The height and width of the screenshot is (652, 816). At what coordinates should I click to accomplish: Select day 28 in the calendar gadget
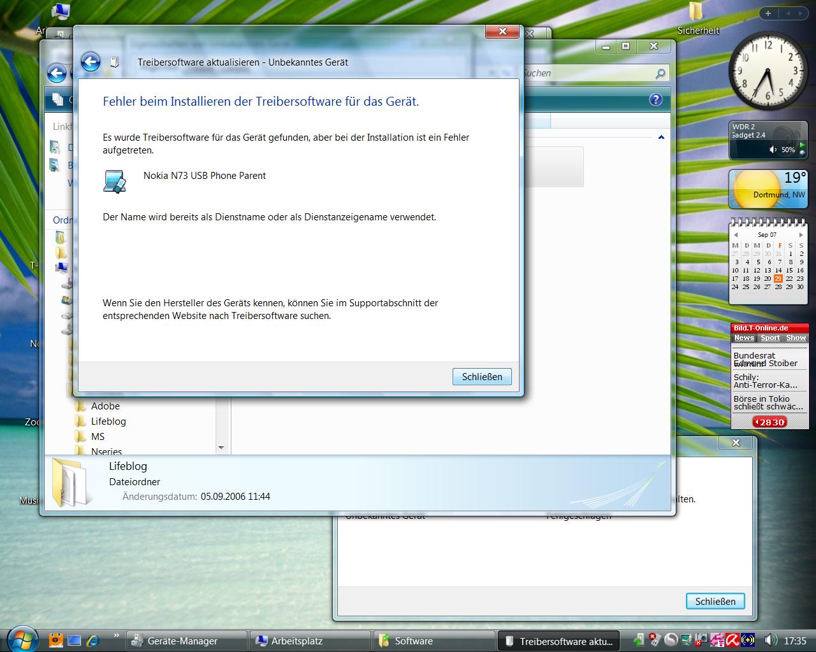tap(778, 287)
